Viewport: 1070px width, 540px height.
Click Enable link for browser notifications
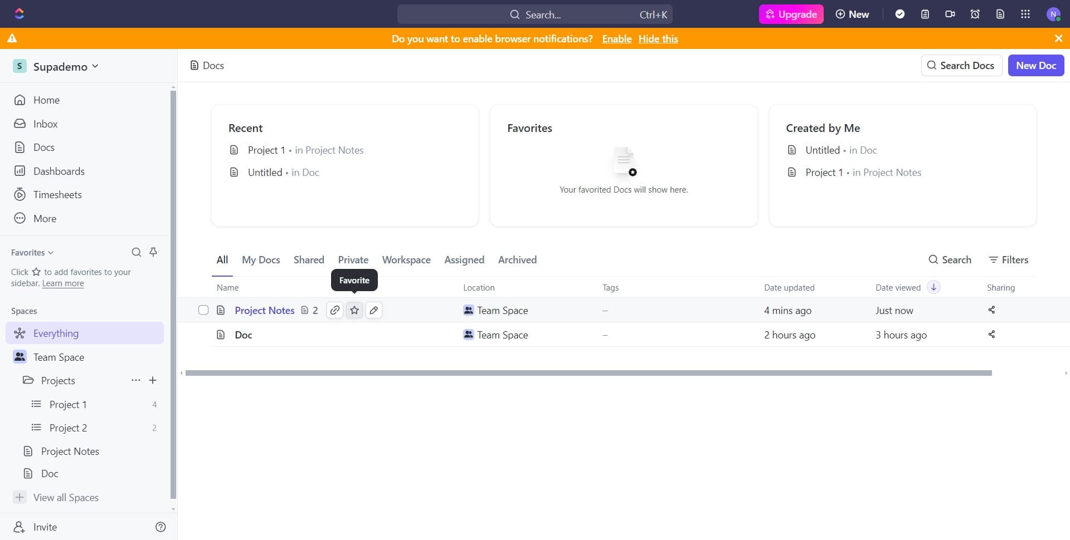tap(616, 39)
